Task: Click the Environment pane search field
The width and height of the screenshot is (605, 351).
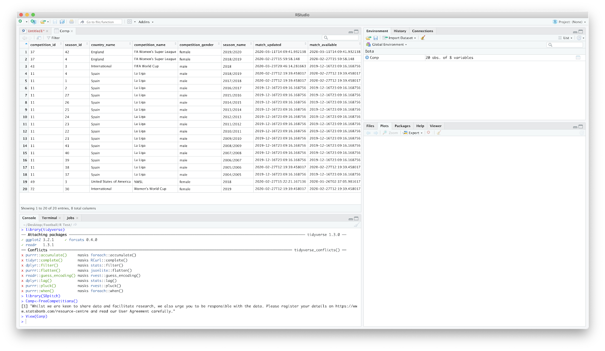Action: pyautogui.click(x=565, y=45)
